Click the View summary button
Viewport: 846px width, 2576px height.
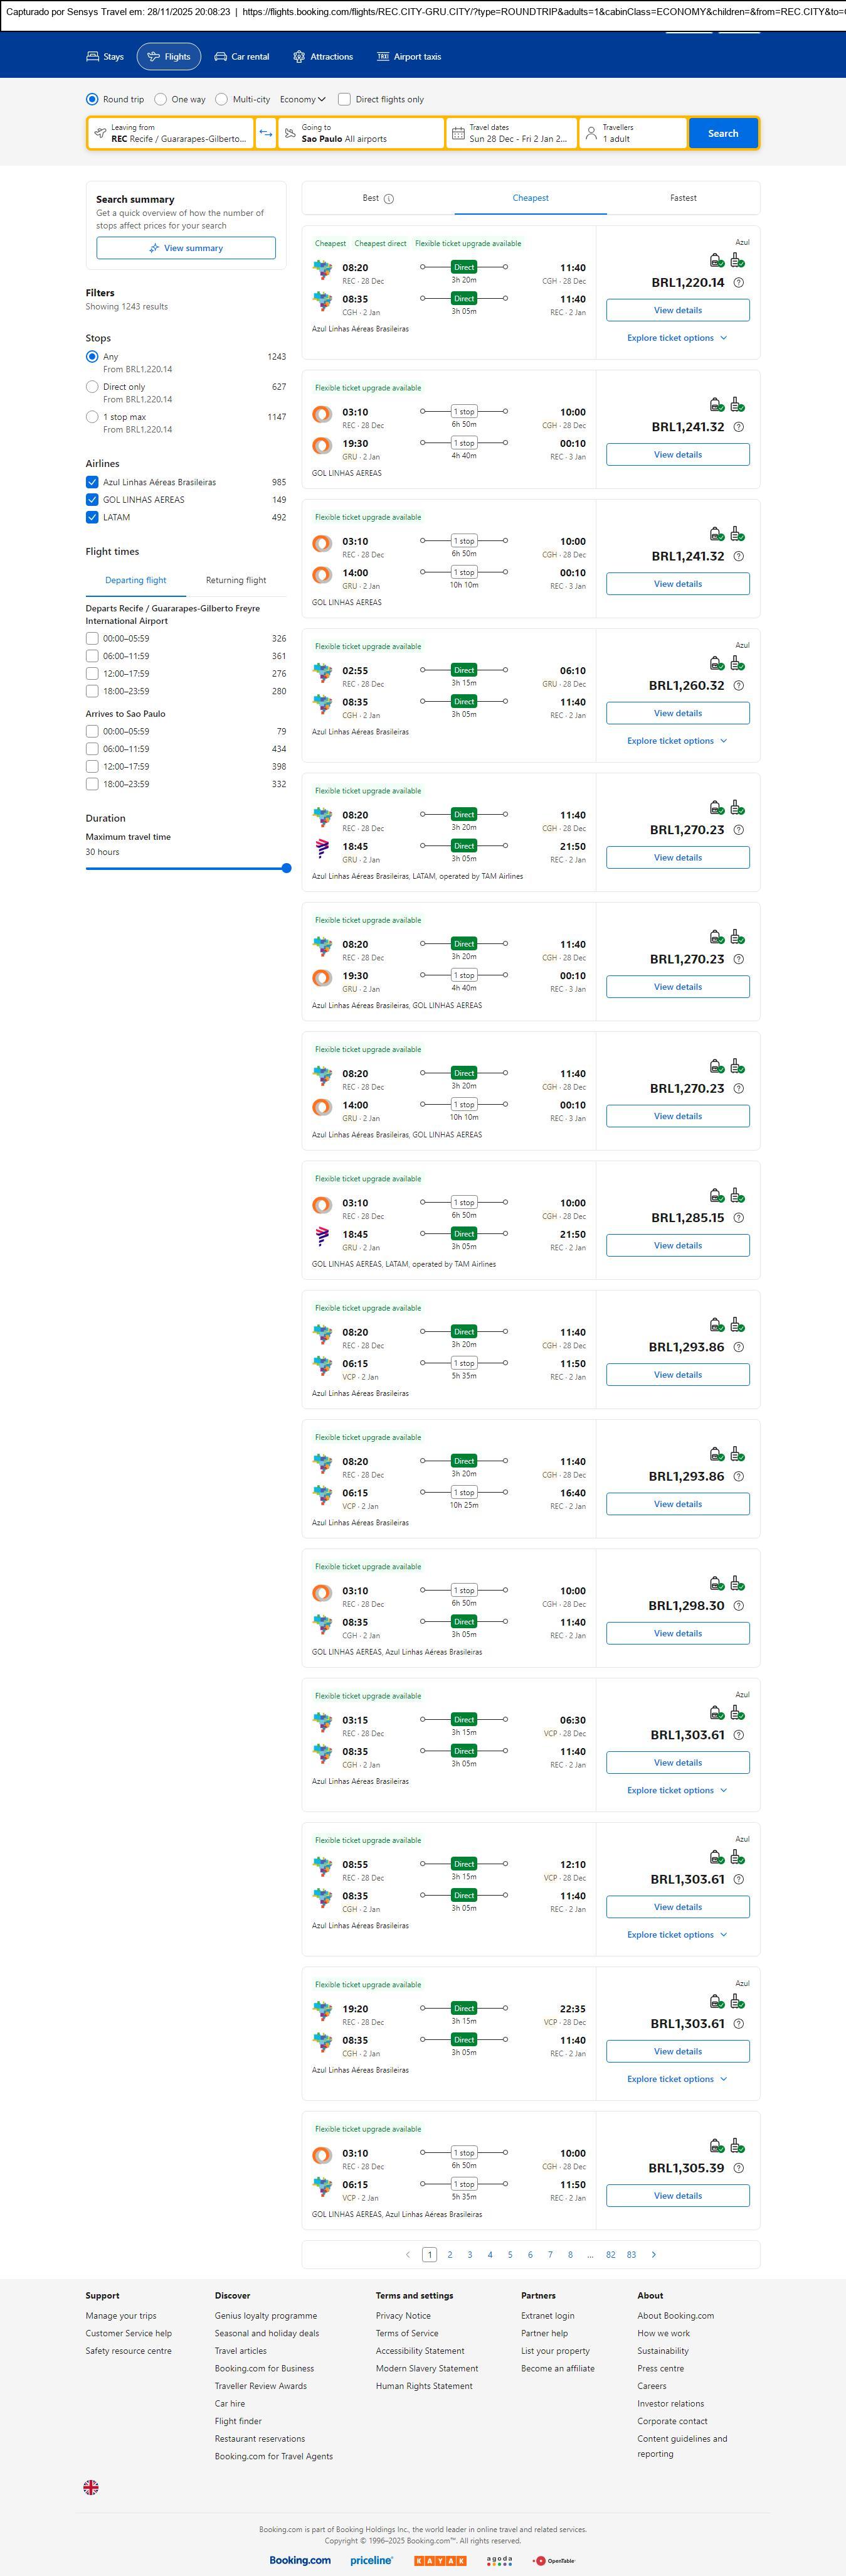186,248
